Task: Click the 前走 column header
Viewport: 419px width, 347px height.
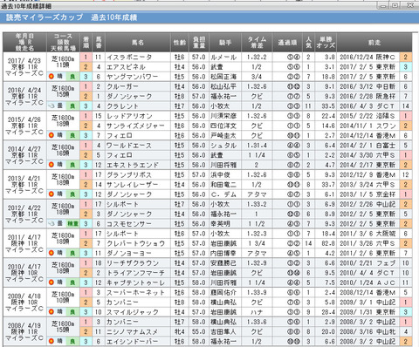Action: pyautogui.click(x=374, y=43)
